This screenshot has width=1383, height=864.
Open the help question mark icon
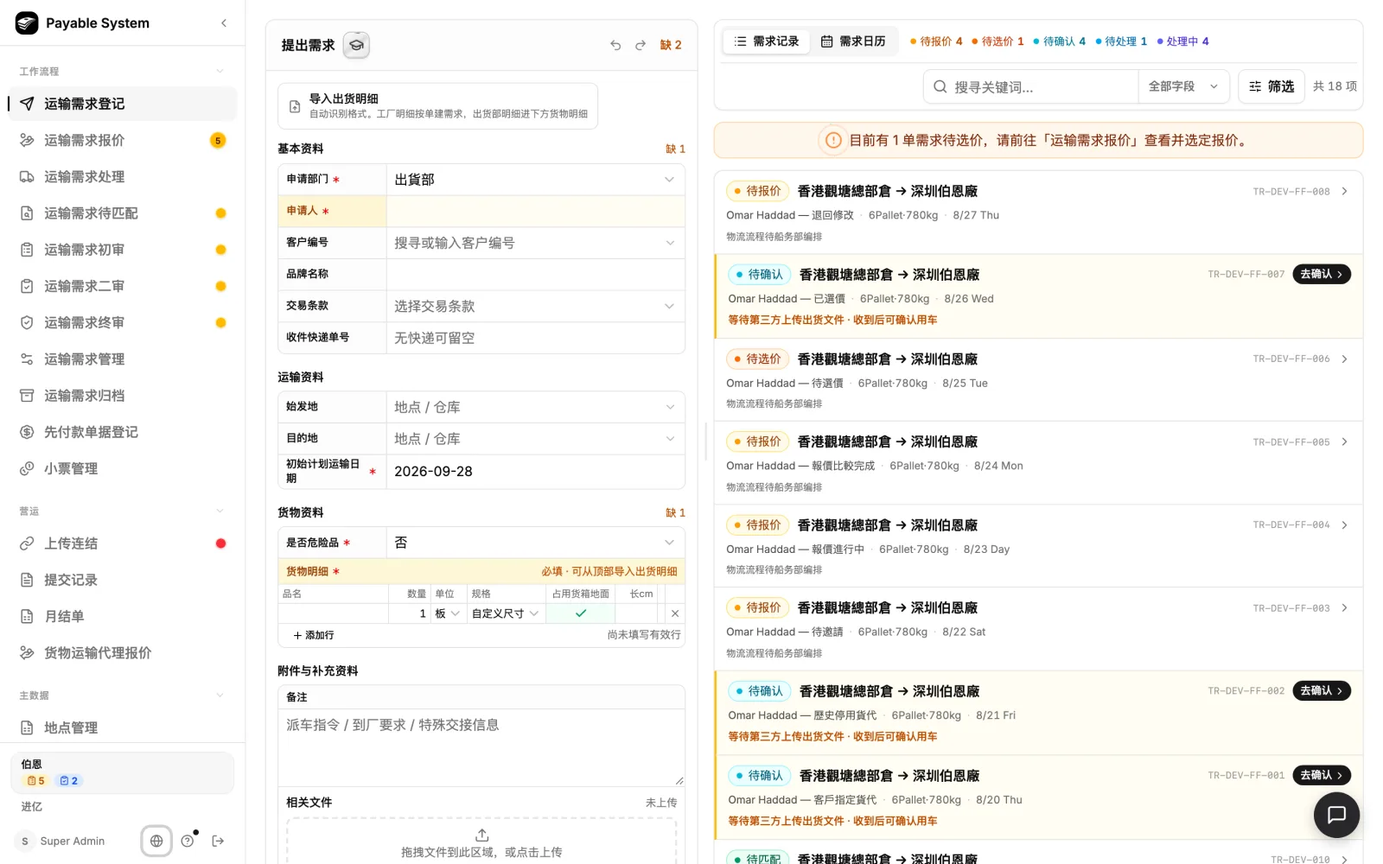click(188, 841)
